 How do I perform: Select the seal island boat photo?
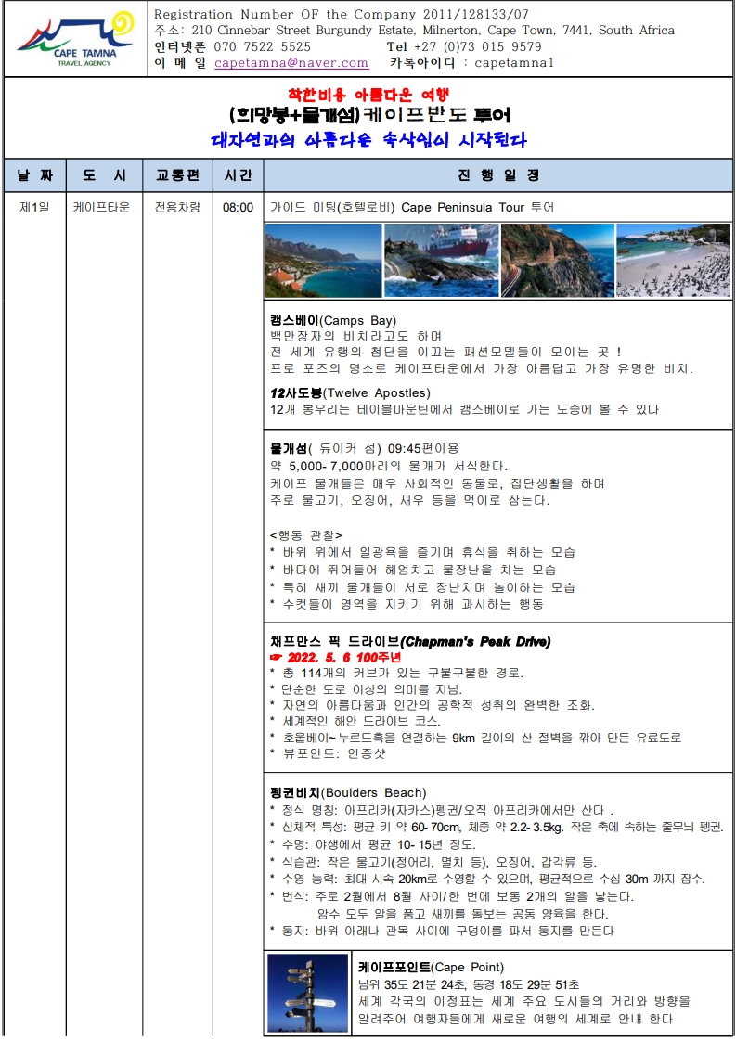click(x=441, y=260)
